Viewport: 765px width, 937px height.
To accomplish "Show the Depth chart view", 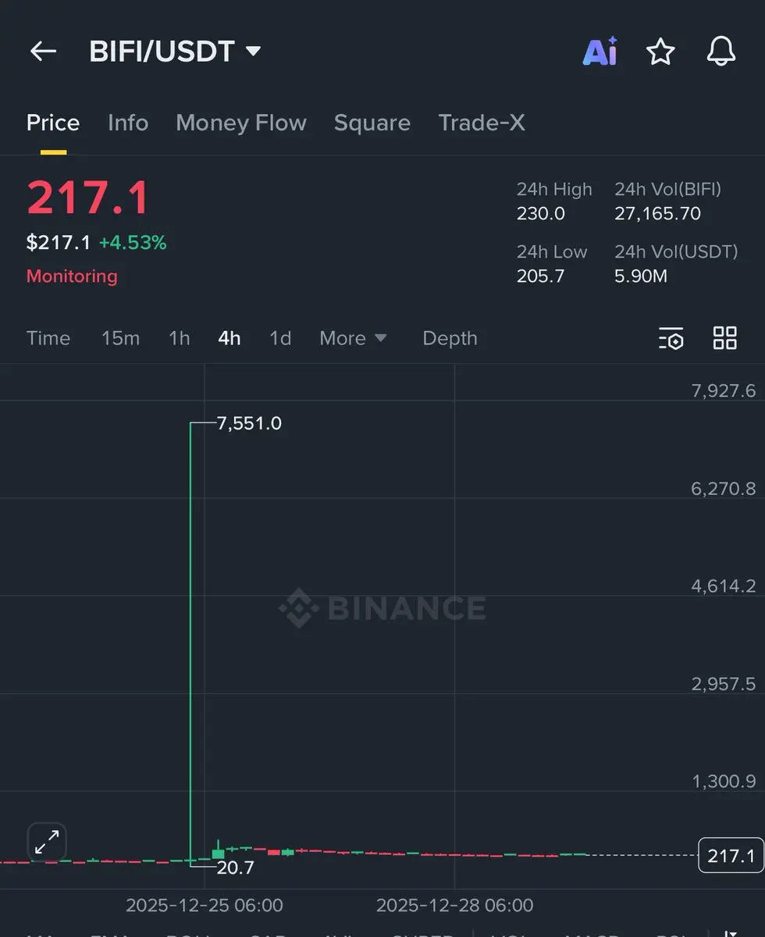I will [450, 338].
